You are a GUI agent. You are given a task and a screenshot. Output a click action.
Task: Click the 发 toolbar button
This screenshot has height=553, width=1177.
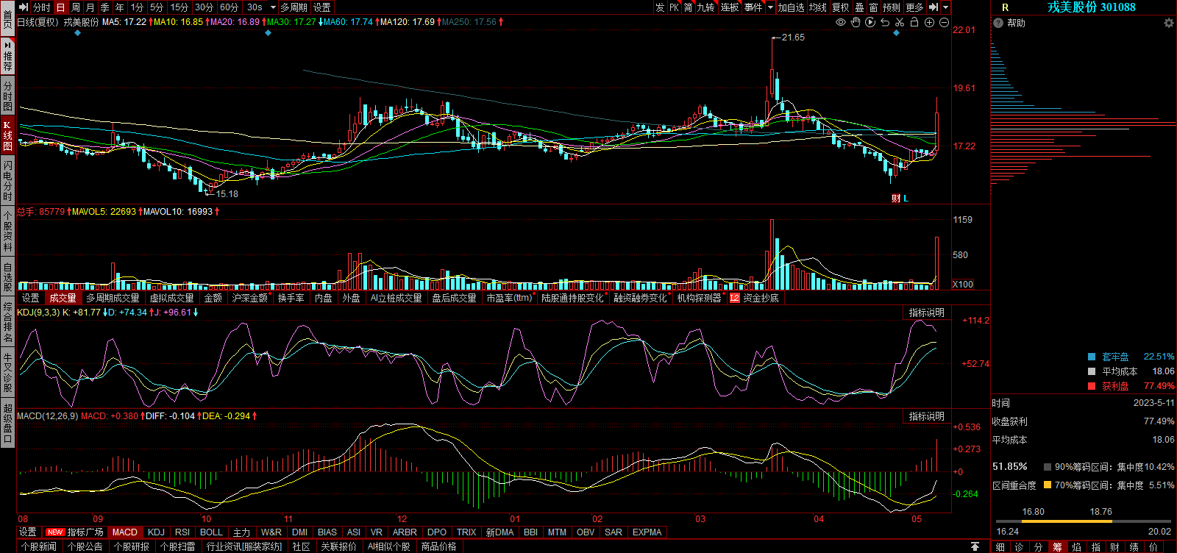660,7
